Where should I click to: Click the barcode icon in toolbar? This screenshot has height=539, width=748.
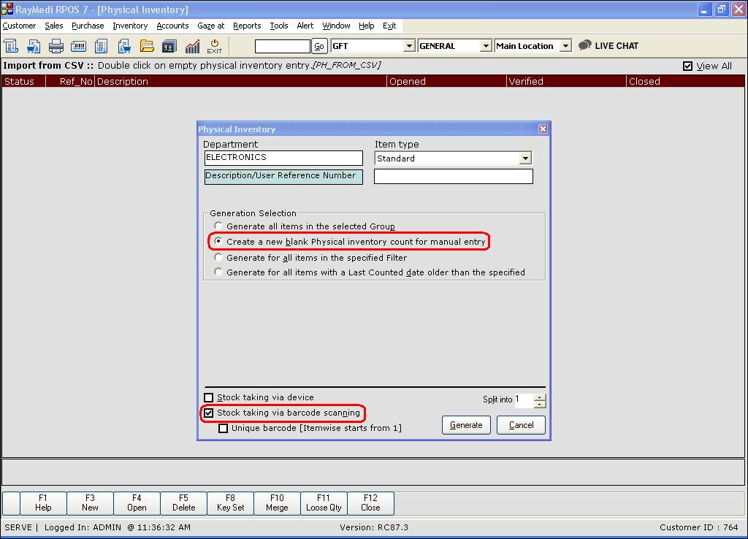pyautogui.click(x=78, y=46)
